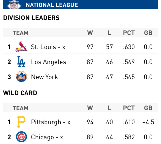Click the Wild Card section heading
The height and width of the screenshot is (144, 161).
(x=20, y=93)
